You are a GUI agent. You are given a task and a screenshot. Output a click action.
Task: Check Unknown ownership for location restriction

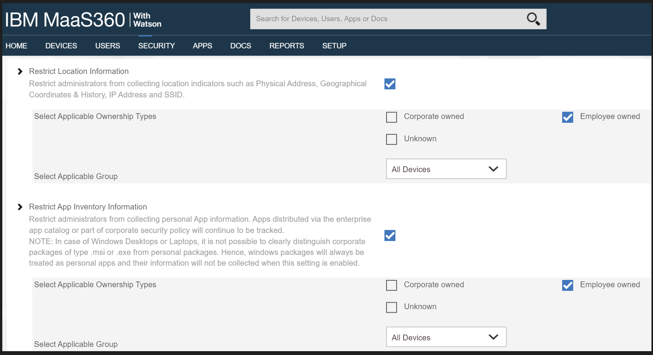(x=391, y=139)
